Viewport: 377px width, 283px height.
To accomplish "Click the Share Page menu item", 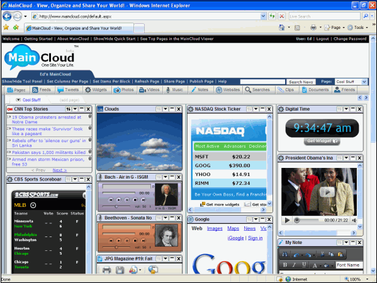I will [174, 81].
